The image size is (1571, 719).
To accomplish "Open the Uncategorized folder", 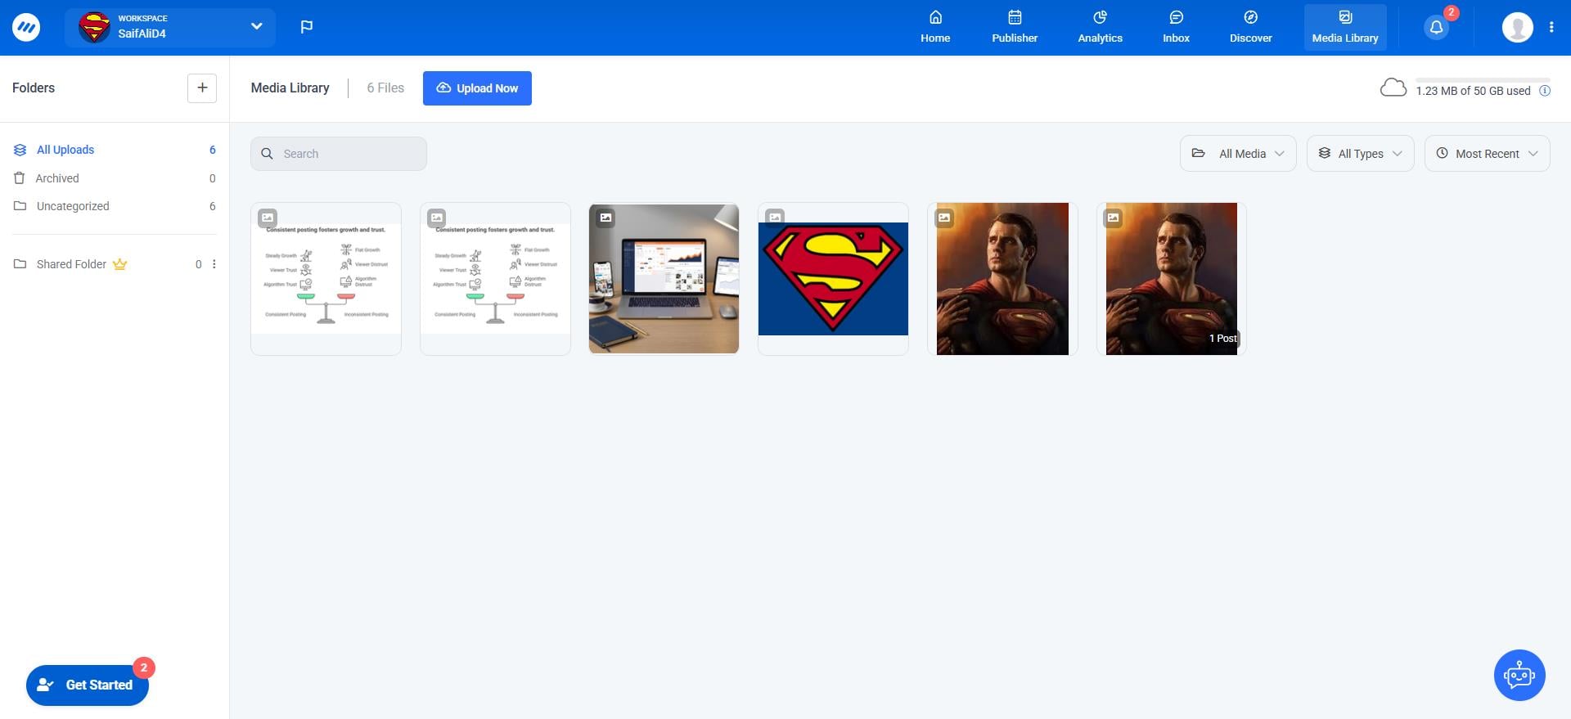I will [115, 206].
